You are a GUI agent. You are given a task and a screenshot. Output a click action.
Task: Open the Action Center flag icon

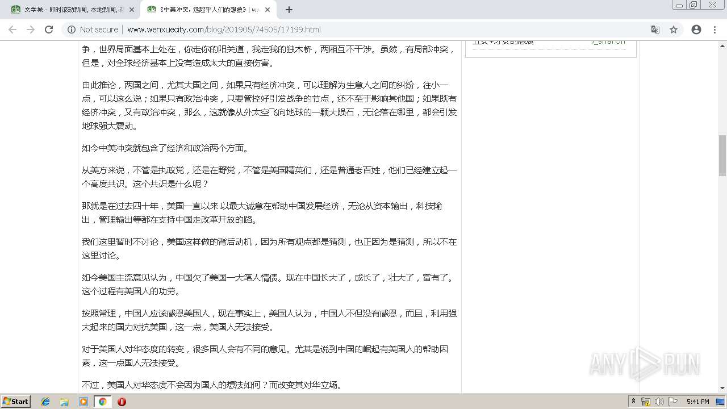673,402
